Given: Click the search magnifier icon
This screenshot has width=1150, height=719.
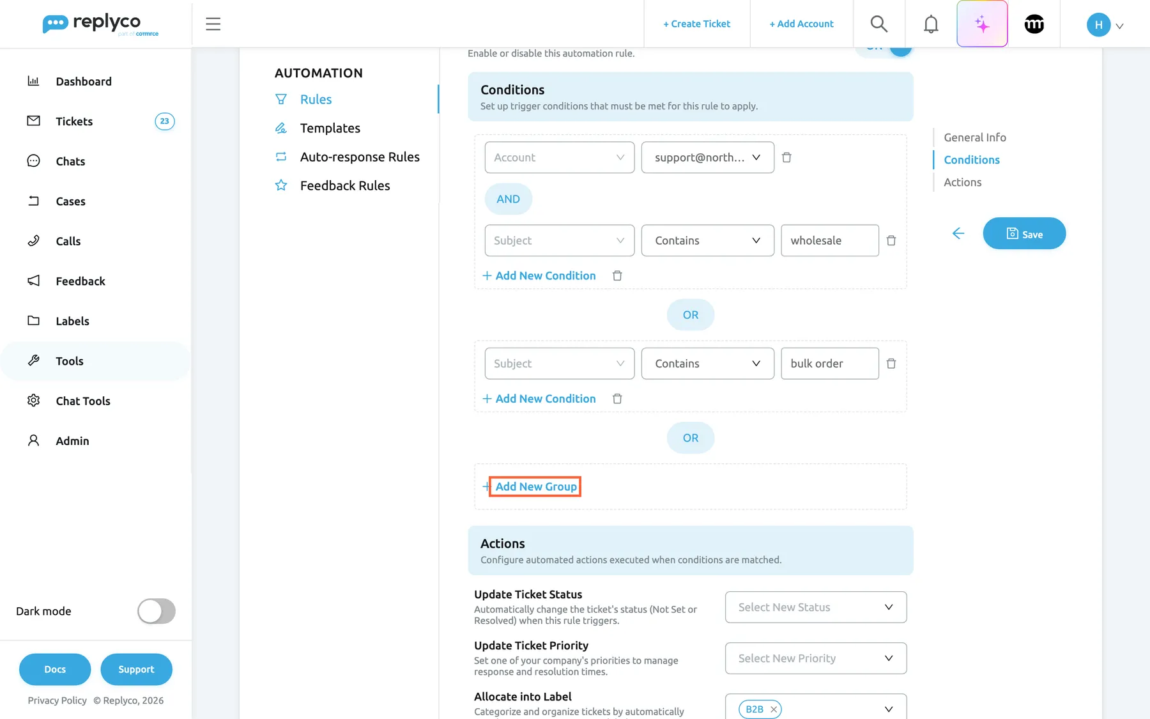Looking at the screenshot, I should tap(879, 24).
